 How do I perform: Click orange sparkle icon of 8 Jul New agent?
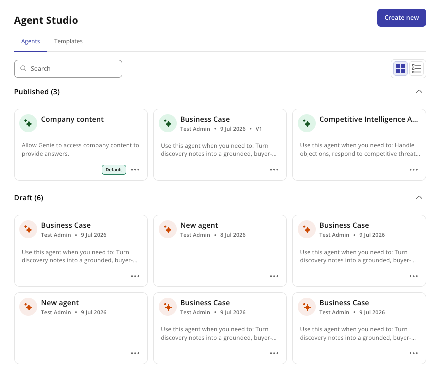coord(168,229)
